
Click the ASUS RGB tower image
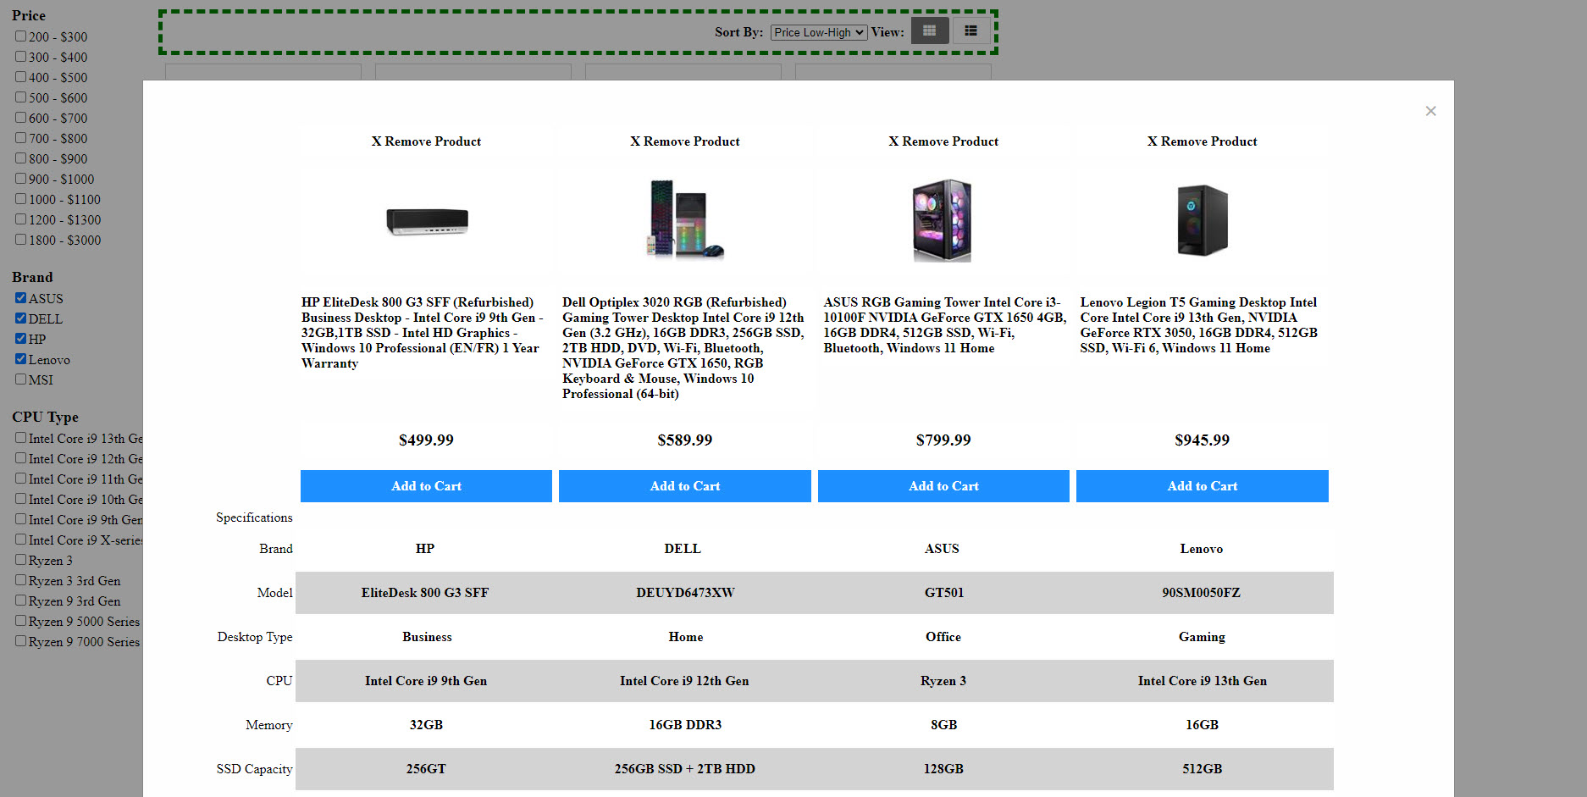pyautogui.click(x=943, y=220)
